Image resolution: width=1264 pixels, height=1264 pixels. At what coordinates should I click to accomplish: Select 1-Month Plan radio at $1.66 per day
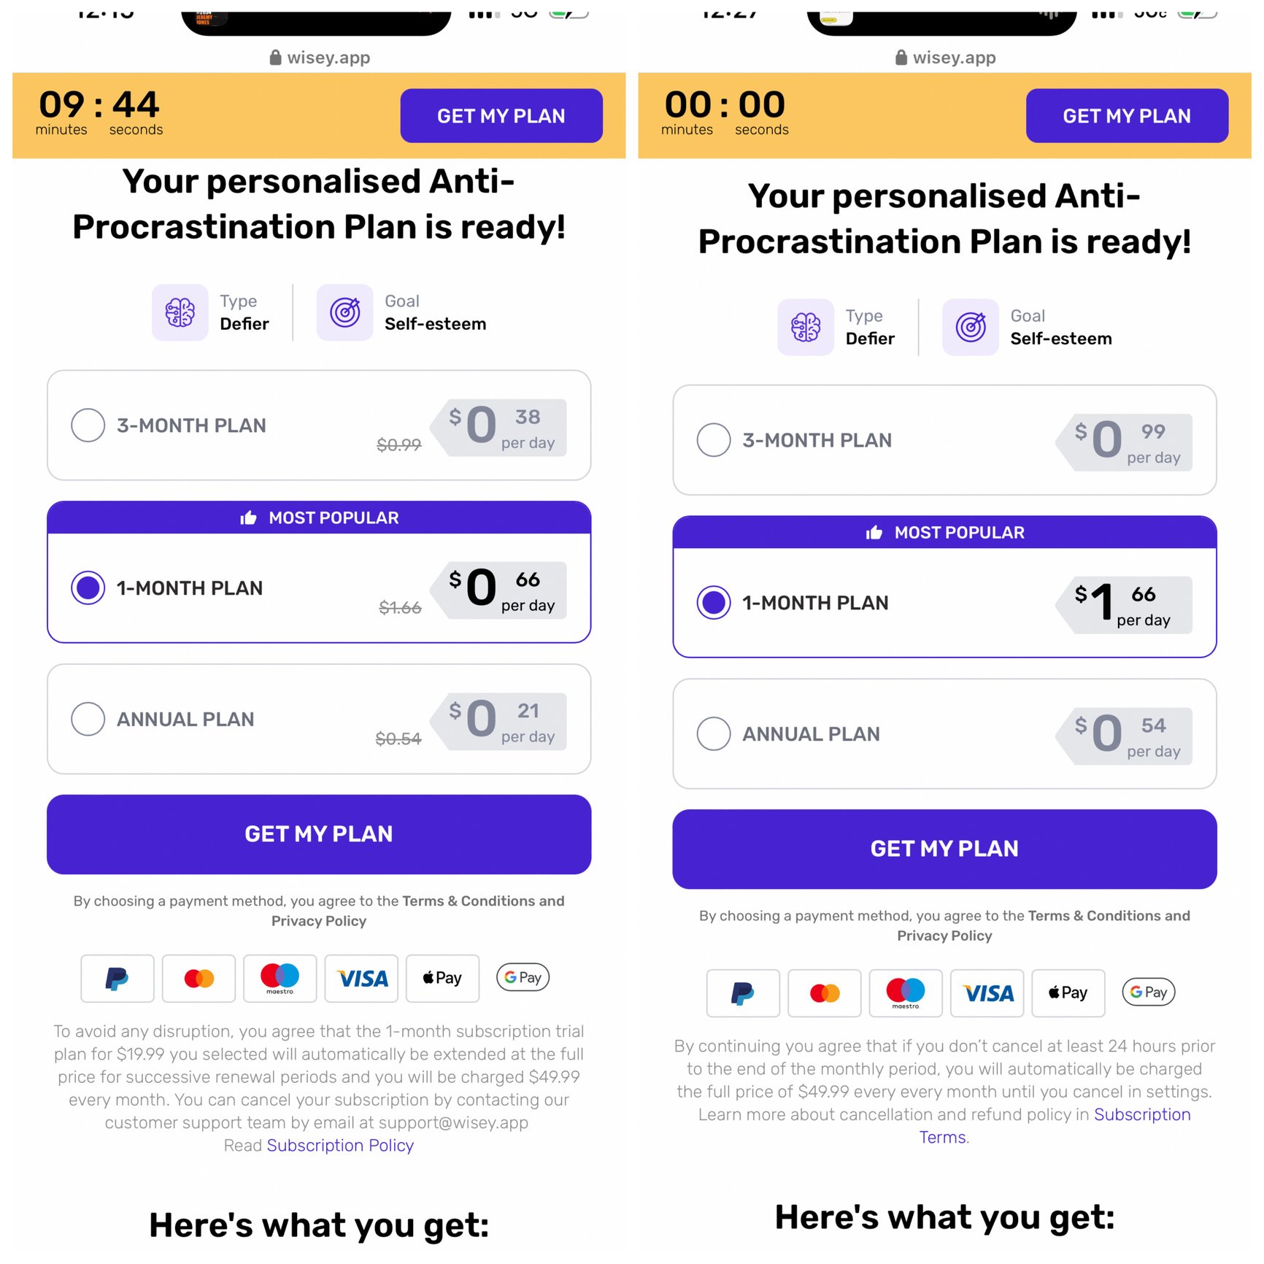(x=714, y=603)
